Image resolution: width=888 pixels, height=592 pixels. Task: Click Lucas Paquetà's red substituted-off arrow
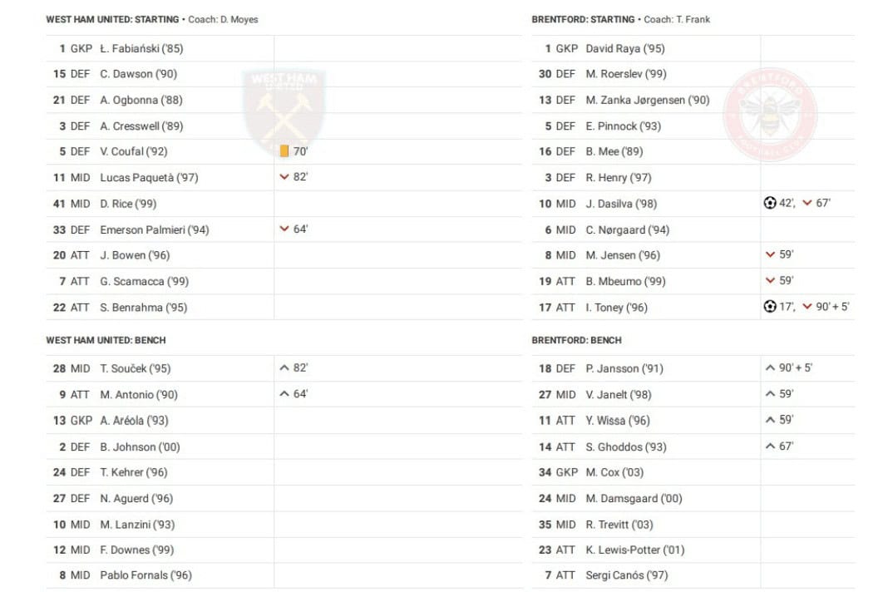coord(284,177)
